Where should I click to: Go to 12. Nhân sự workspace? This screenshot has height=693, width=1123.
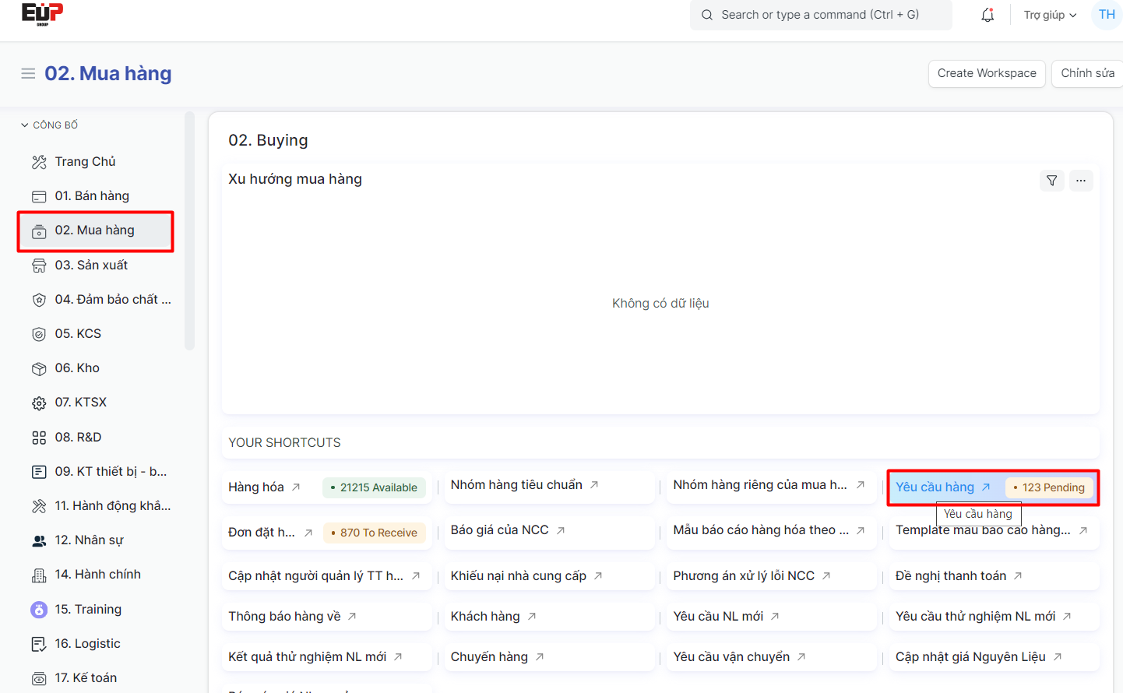click(x=89, y=540)
